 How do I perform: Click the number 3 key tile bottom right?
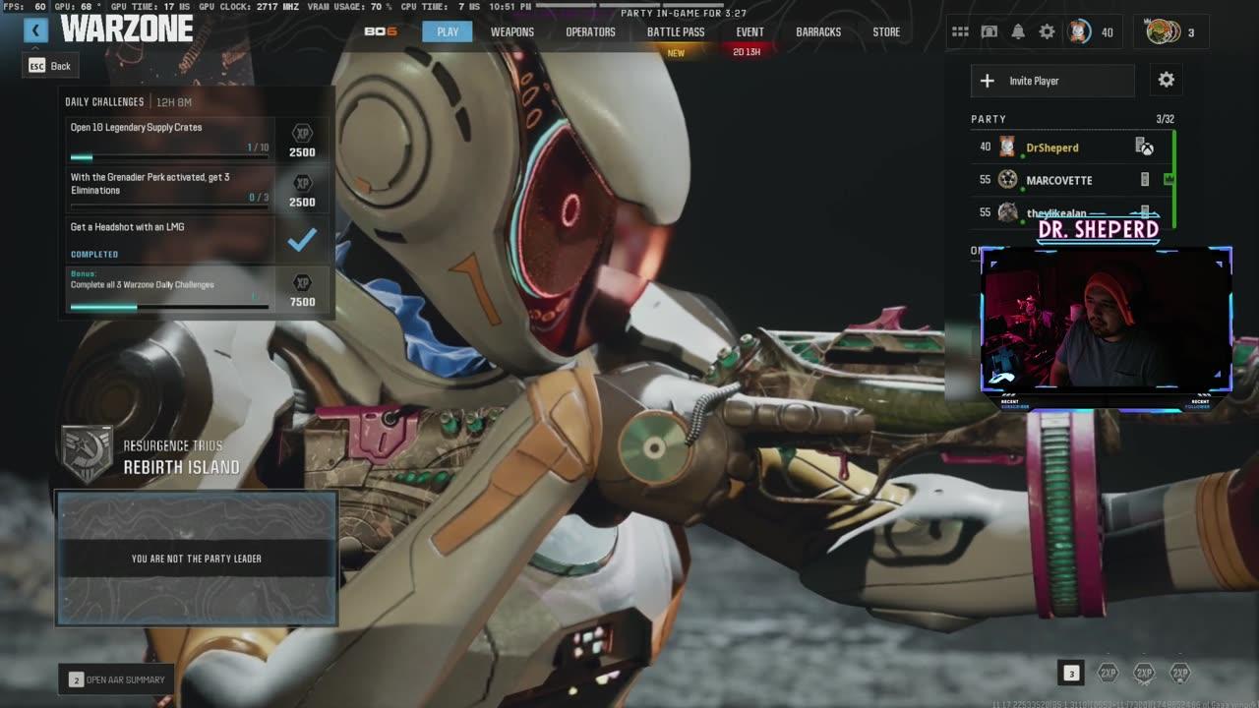(1071, 673)
